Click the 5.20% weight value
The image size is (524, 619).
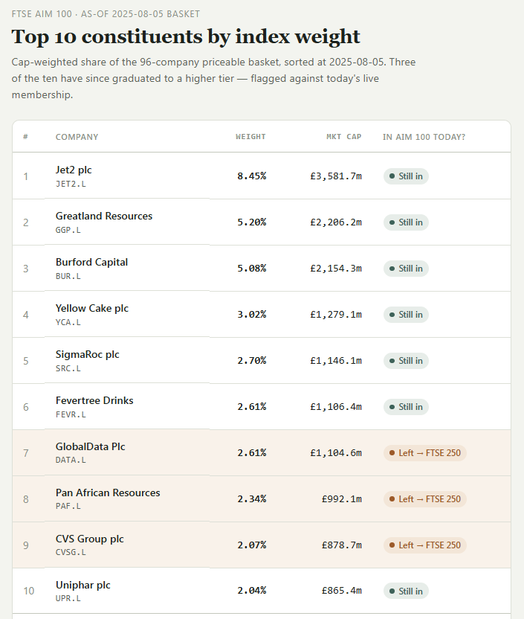click(x=251, y=222)
